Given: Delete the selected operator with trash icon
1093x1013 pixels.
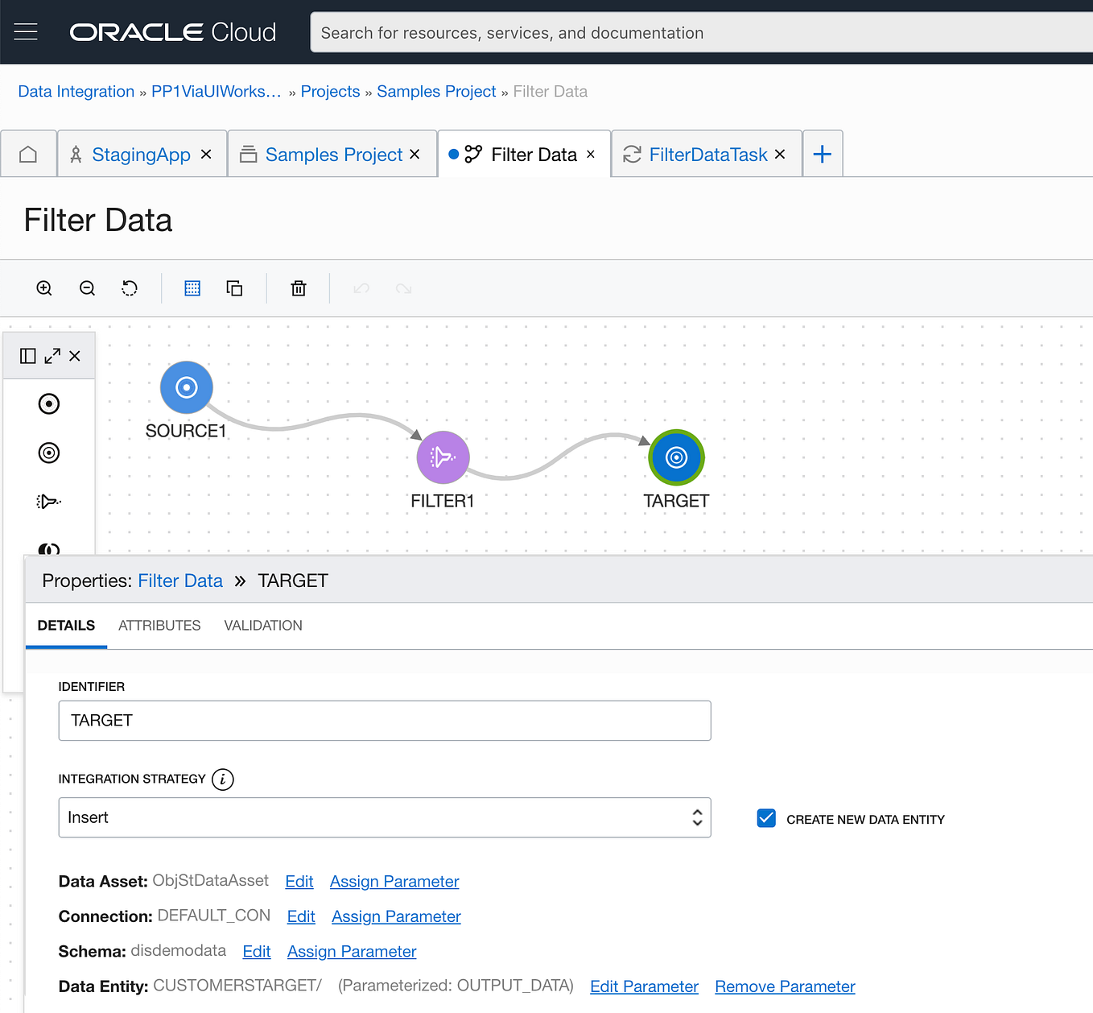Looking at the screenshot, I should [x=298, y=287].
